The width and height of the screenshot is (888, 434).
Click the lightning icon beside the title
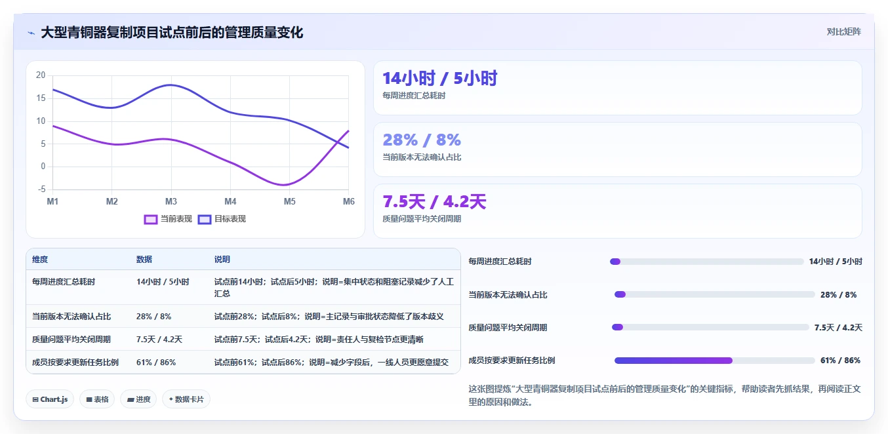[31, 33]
